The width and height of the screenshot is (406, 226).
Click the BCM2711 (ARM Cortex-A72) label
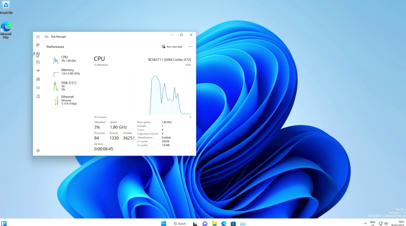(170, 60)
